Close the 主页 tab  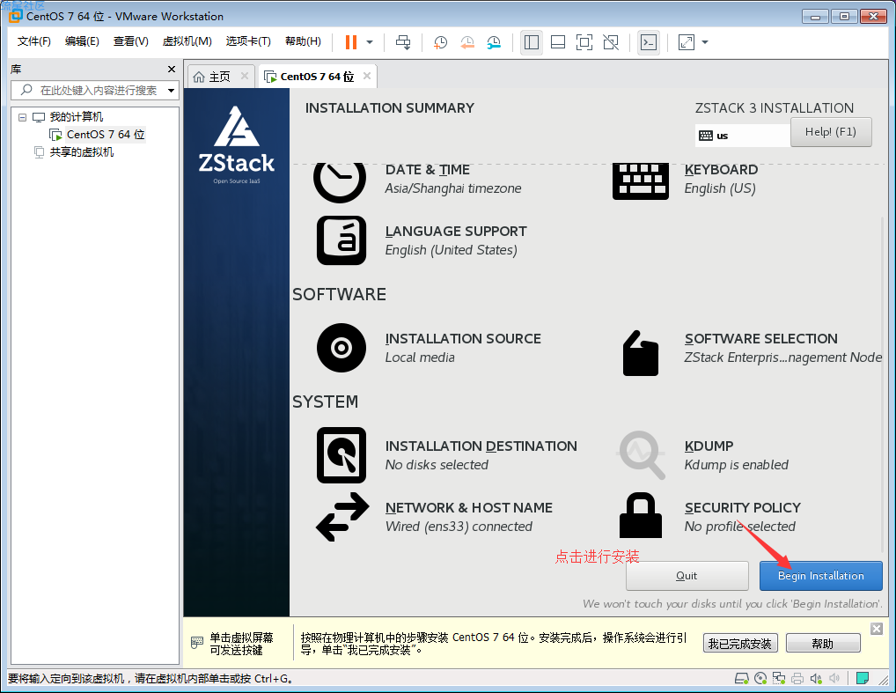coord(245,76)
